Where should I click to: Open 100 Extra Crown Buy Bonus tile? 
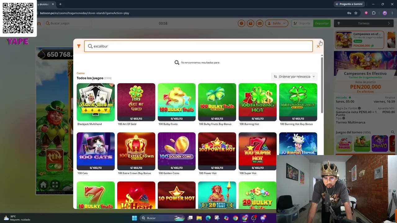point(136,151)
